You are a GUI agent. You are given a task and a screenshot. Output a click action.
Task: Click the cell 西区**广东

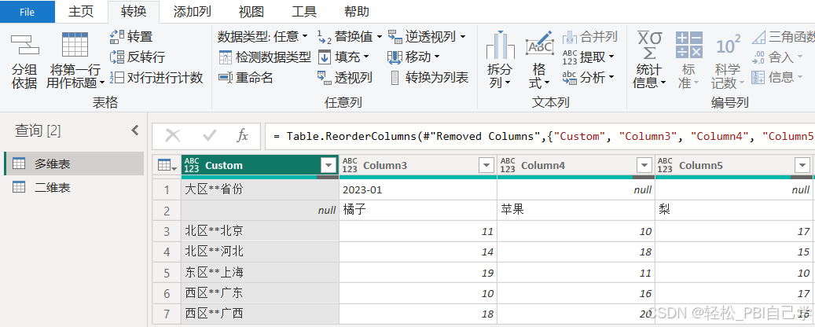pos(260,293)
